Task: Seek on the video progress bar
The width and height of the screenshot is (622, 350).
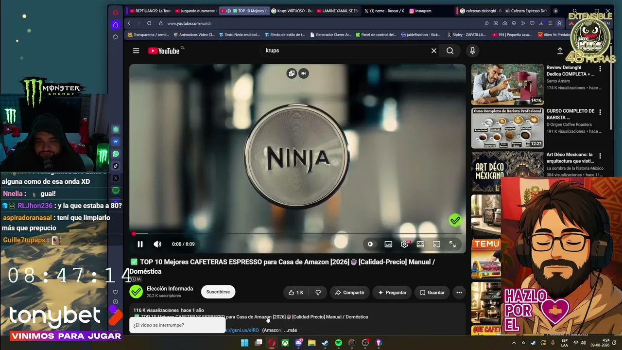Action: point(297,234)
